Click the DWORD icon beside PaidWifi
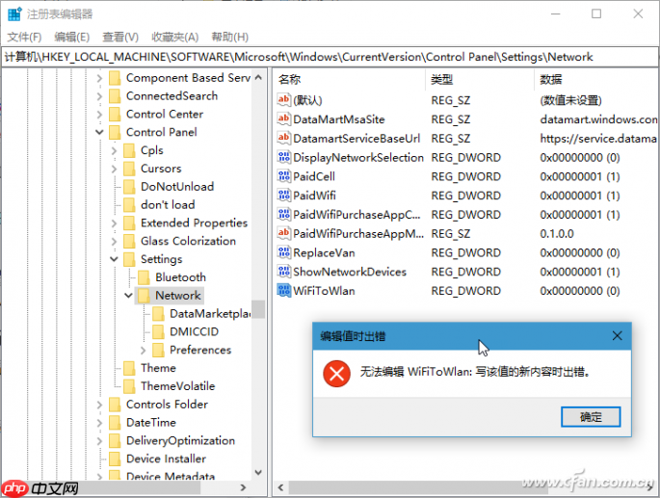660x498 pixels. click(283, 195)
